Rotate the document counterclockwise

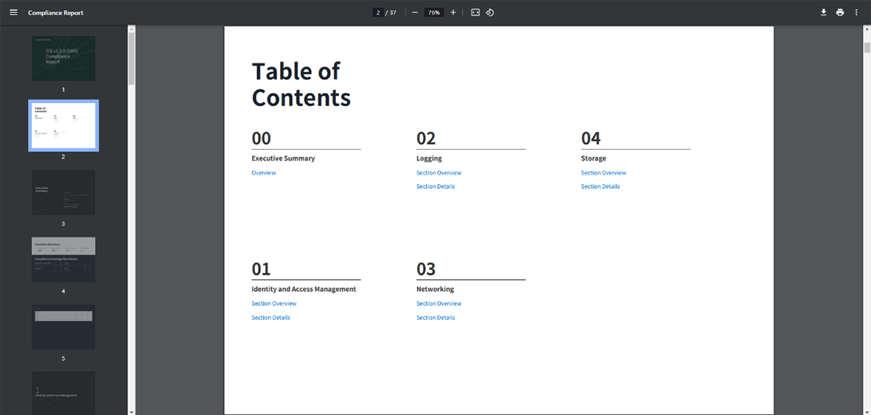tap(490, 13)
